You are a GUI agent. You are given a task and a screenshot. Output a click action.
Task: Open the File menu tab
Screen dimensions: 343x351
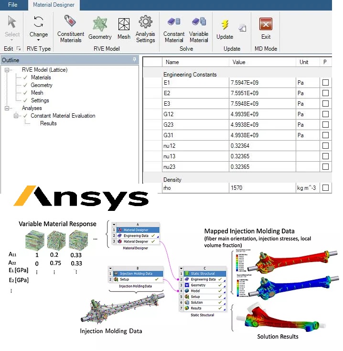13,5
